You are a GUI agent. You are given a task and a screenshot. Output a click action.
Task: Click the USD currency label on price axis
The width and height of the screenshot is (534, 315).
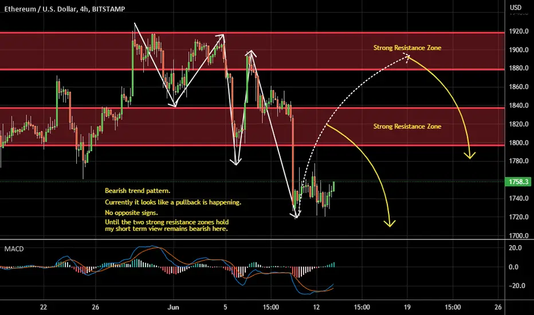pos(515,7)
